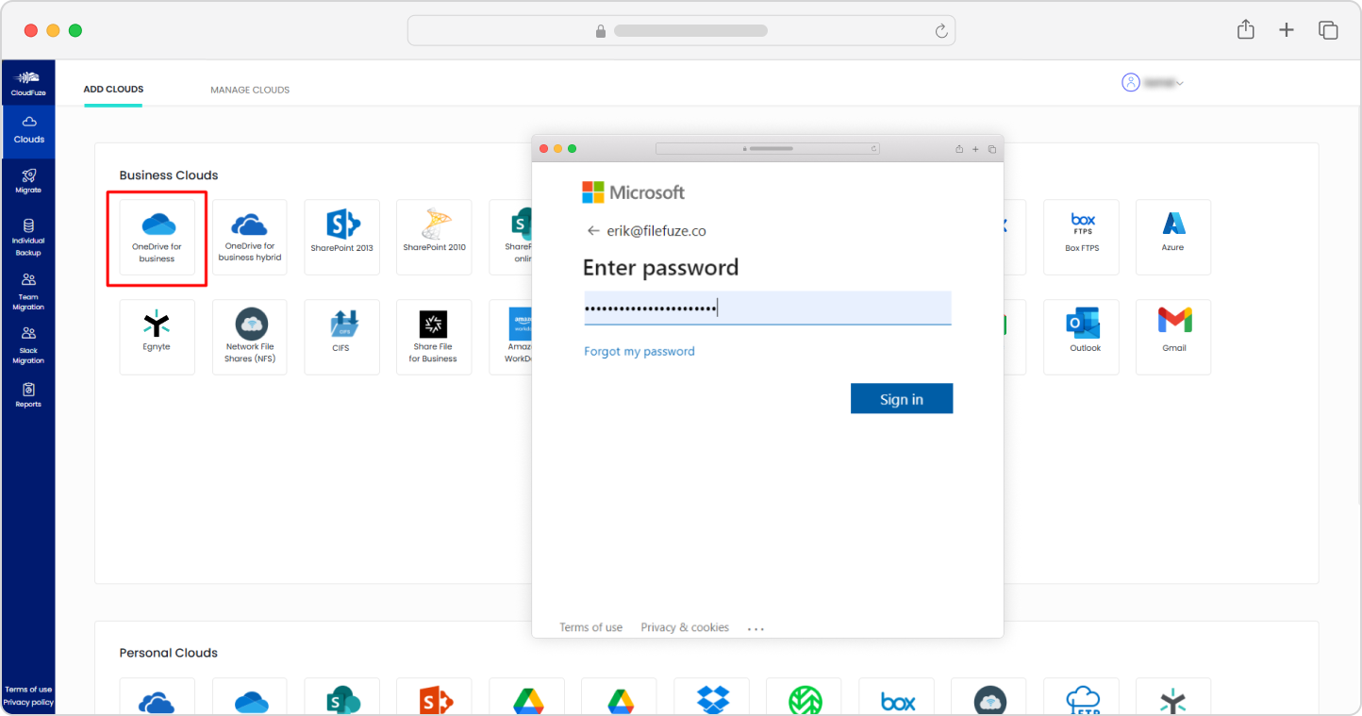Click the Enter password heading text
The height and width of the screenshot is (716, 1362).
661,268
